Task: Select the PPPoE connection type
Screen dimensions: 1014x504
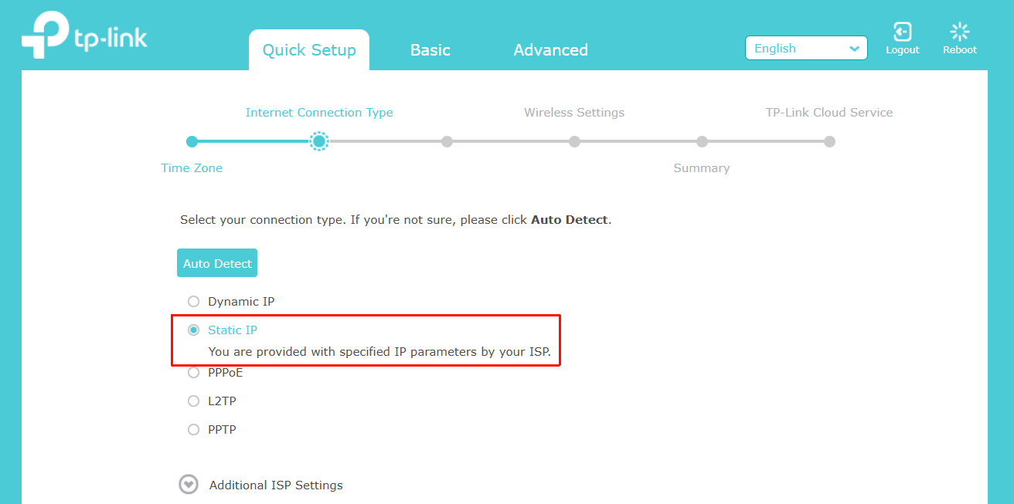Action: click(193, 372)
